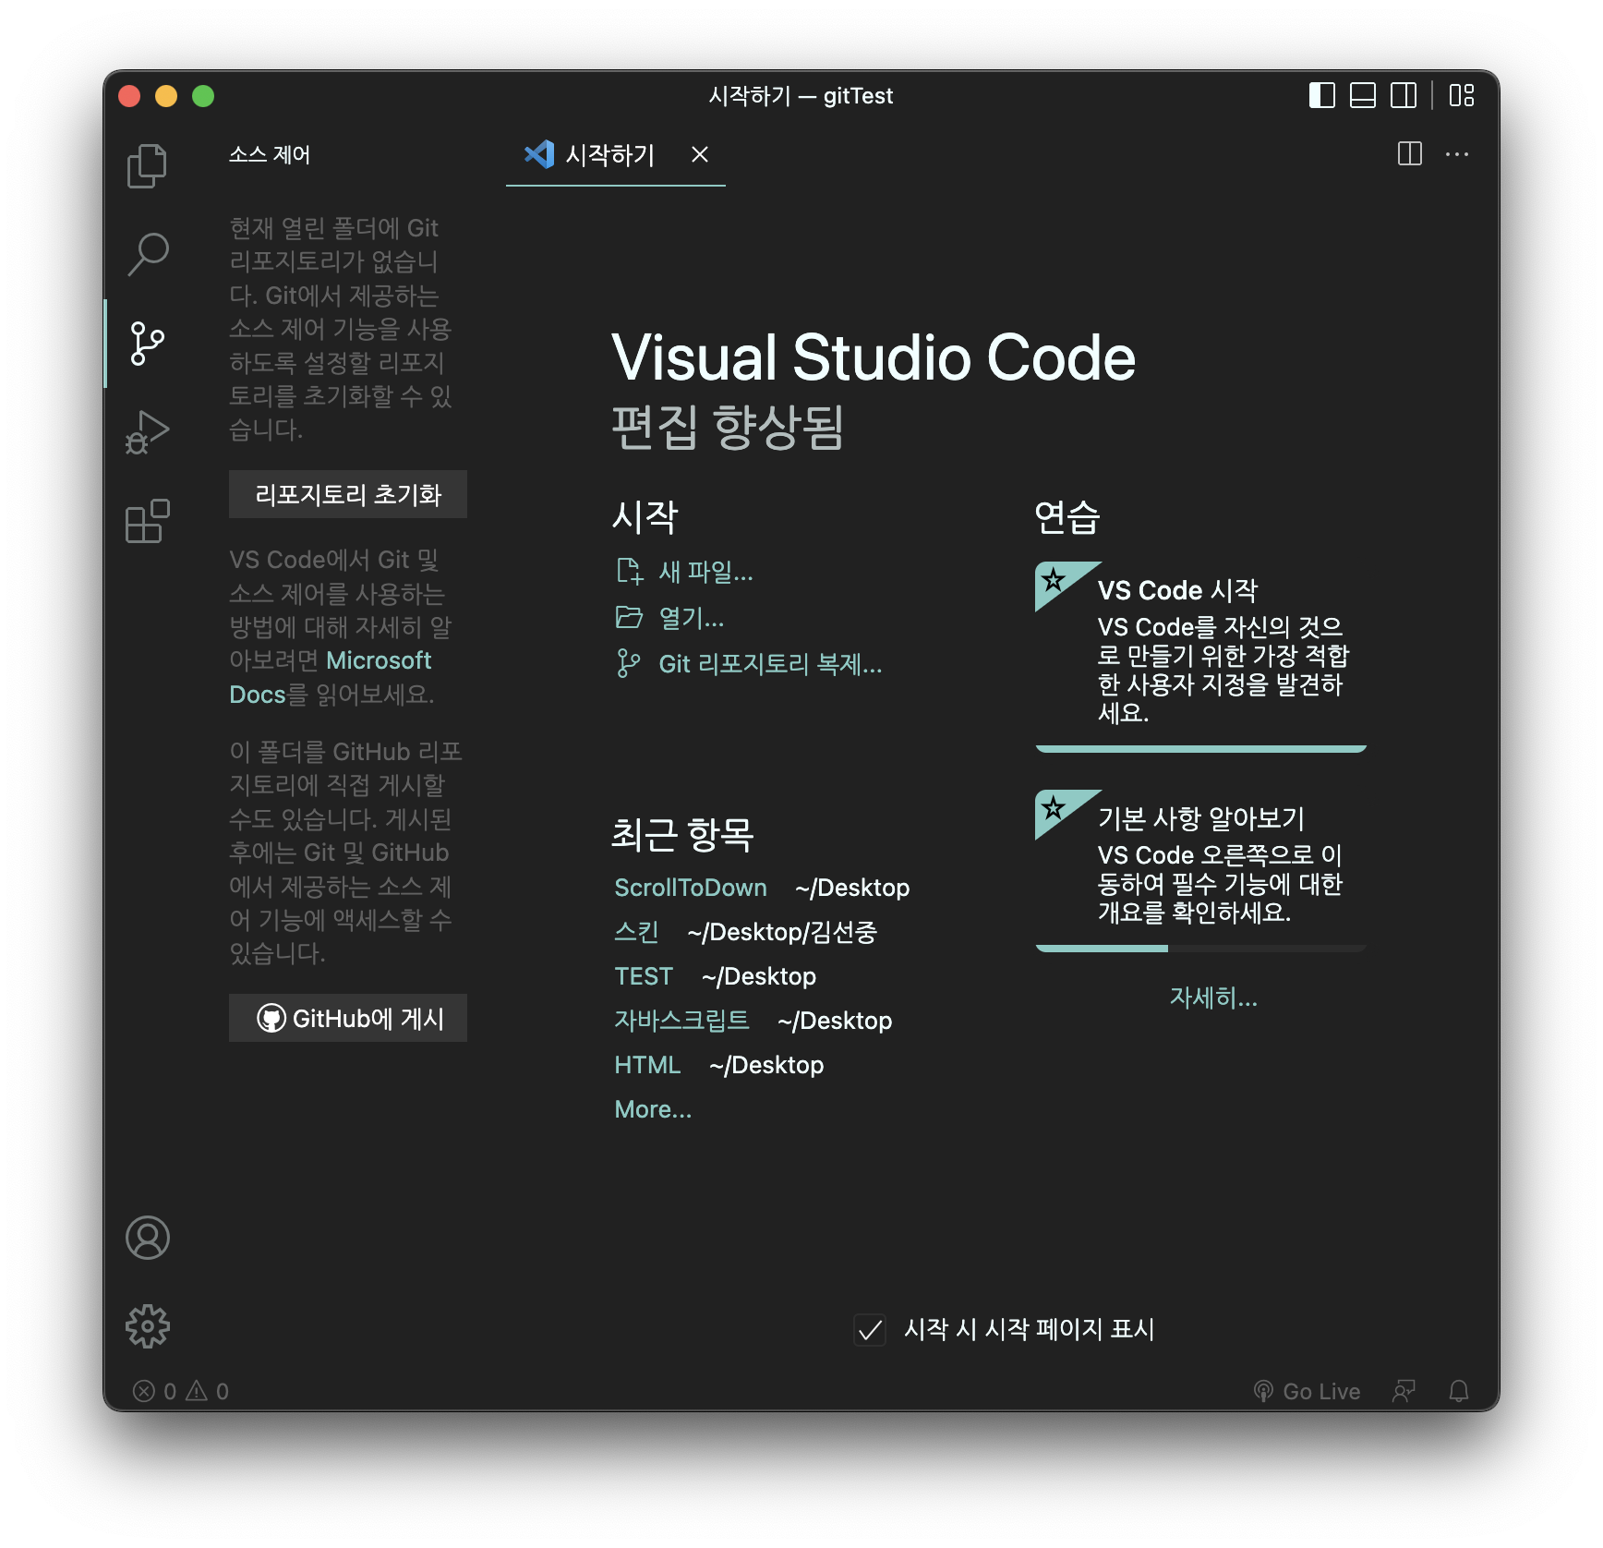Select the Source Control activity icon
Screen dimensions: 1603x1548
click(147, 344)
